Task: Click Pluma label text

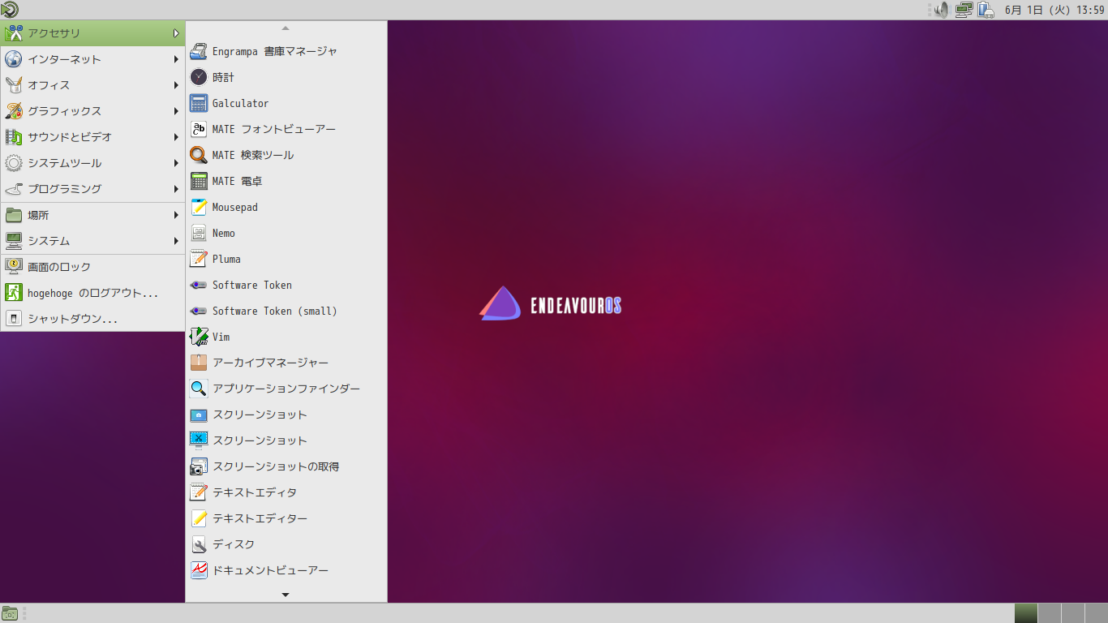Action: click(226, 259)
